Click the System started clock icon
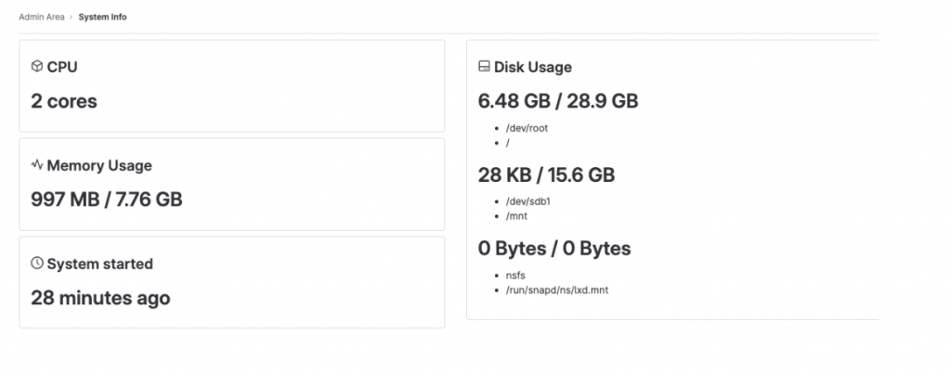Viewport: 951px width, 373px height. point(37,263)
